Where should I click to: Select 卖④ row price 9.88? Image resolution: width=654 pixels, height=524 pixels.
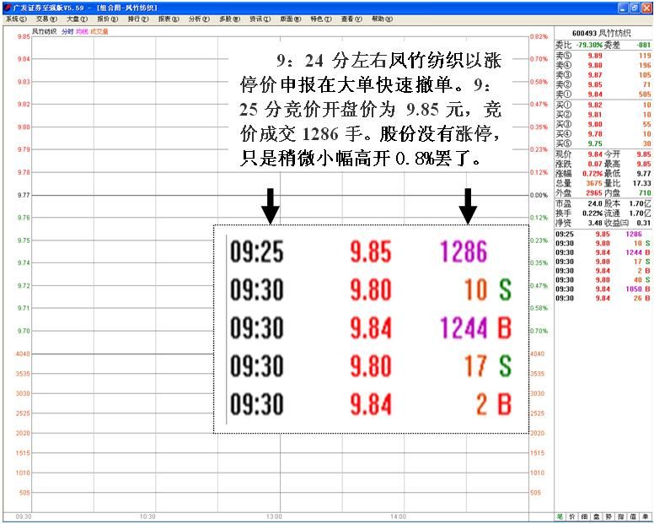[x=595, y=65]
